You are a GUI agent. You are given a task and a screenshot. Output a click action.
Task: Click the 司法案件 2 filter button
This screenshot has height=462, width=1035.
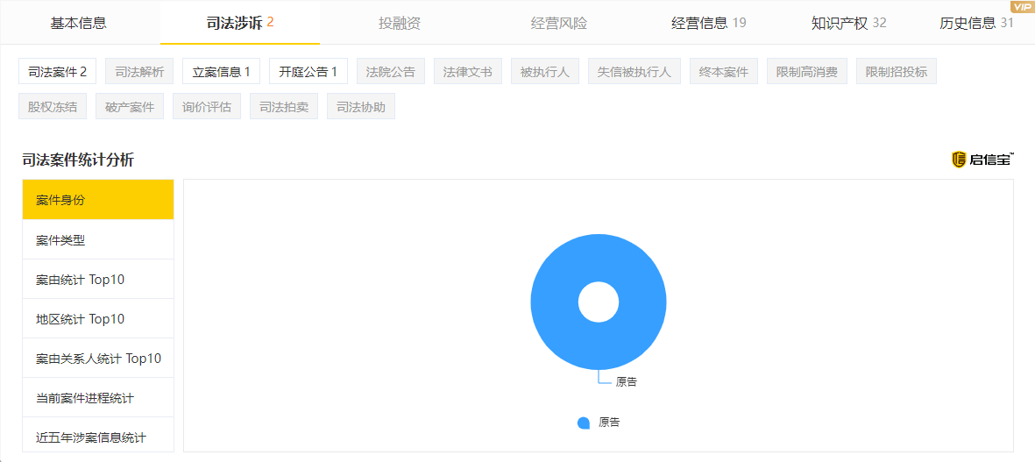click(57, 72)
